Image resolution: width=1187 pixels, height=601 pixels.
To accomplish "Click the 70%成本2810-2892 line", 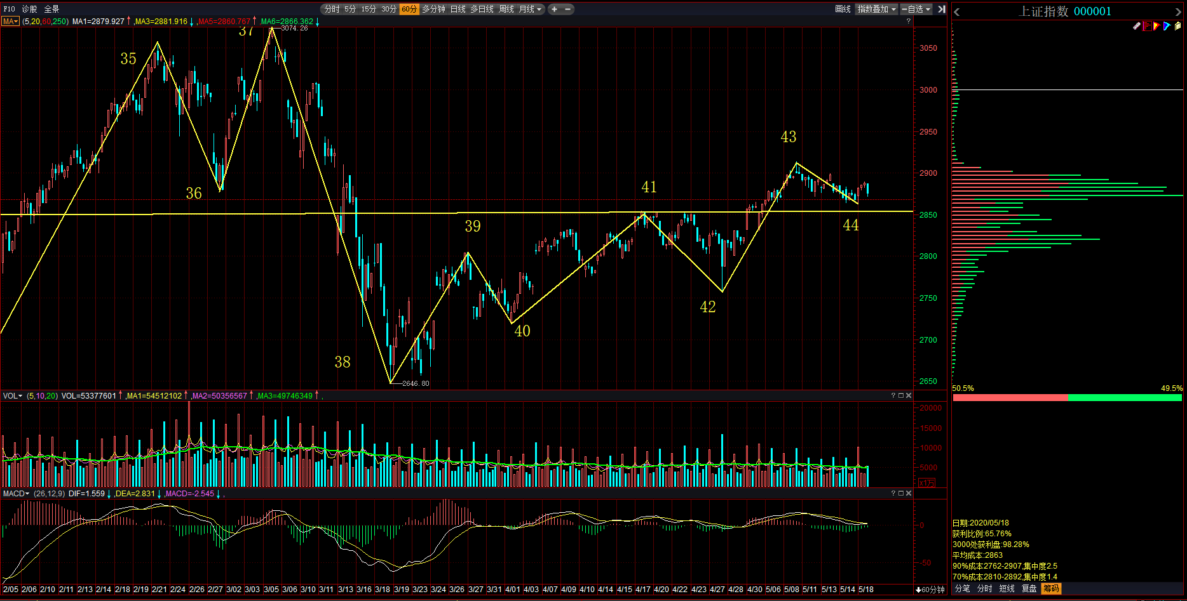I will [1005, 577].
